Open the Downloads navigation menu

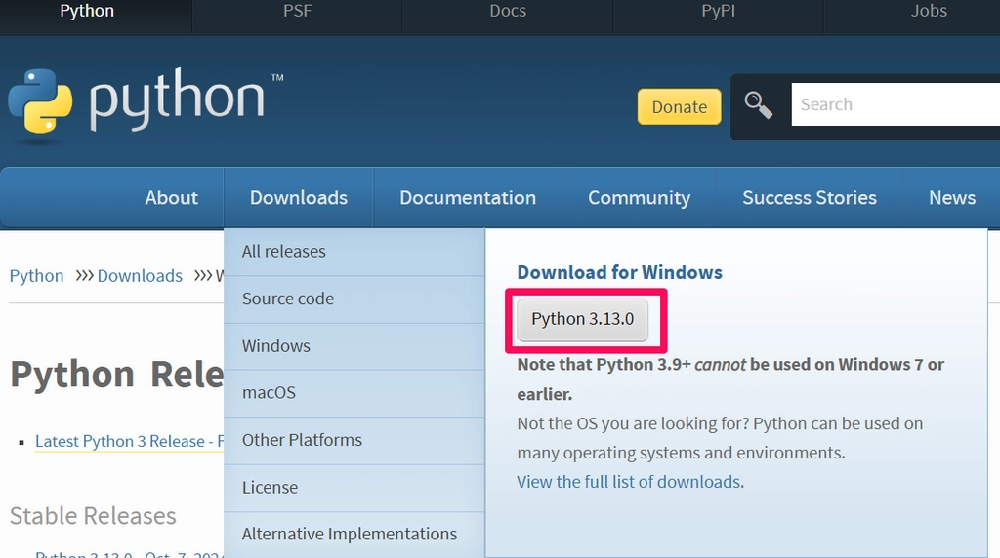click(299, 197)
